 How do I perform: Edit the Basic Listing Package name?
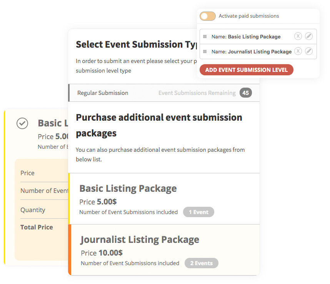pyautogui.click(x=309, y=36)
